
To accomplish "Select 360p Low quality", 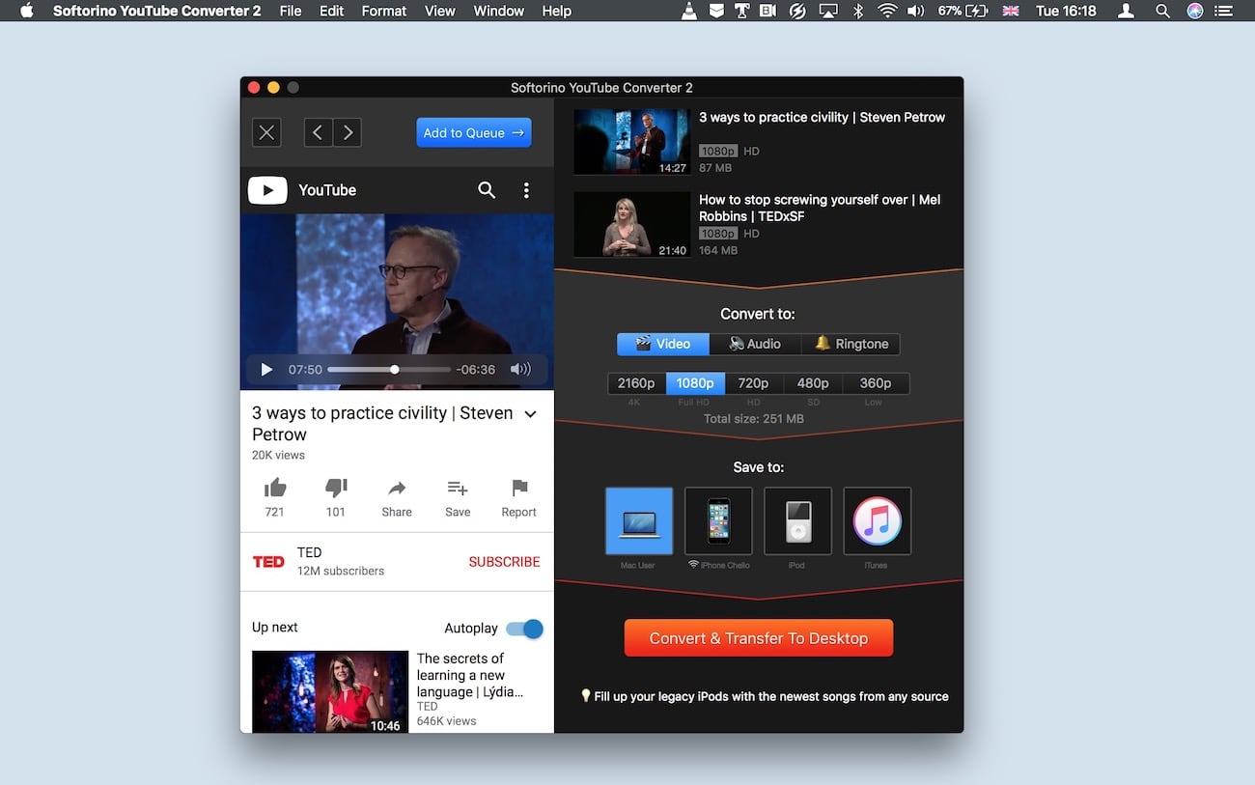I will click(x=876, y=383).
